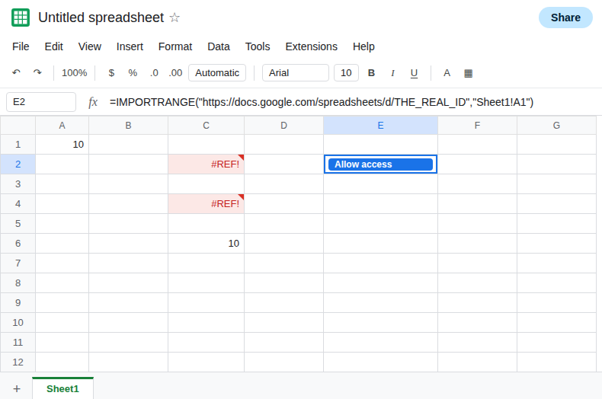
Task: Select column C header
Action: coord(207,126)
